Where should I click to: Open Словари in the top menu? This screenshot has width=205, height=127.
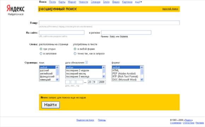tap(95, 2)
